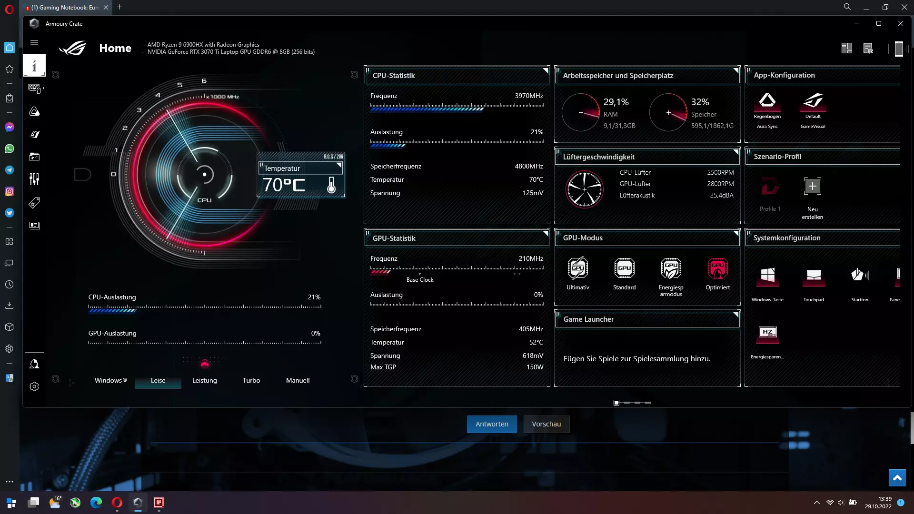914x514 pixels.
Task: Select Optimiert GPU mode
Action: [x=717, y=274]
